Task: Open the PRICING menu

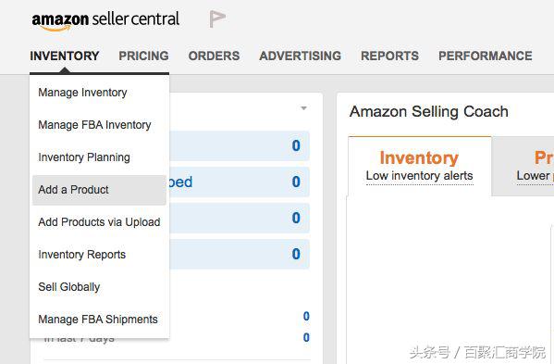Action: point(143,56)
